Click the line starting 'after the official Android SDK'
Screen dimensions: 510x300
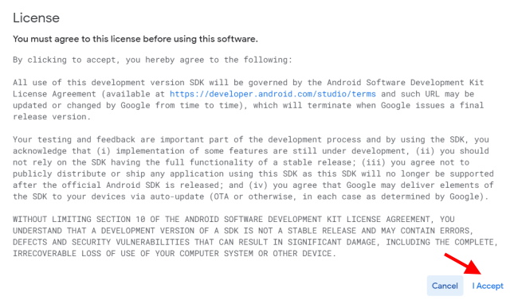pyautogui.click(x=253, y=185)
